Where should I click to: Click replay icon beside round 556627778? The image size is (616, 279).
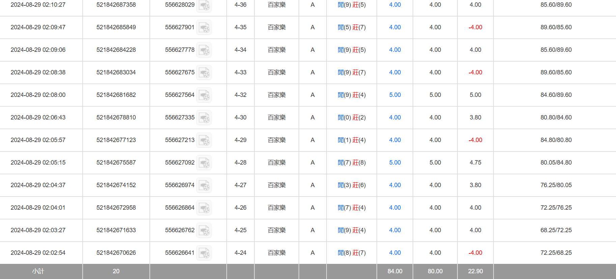coord(204,50)
